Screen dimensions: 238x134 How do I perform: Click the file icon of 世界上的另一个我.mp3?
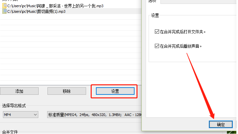pyautogui.click(x=5, y=6)
